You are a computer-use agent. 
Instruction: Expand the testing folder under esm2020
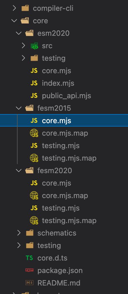(x=24, y=58)
